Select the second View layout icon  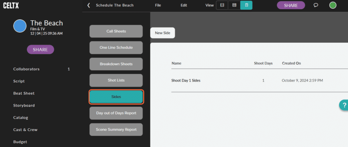(234, 5)
